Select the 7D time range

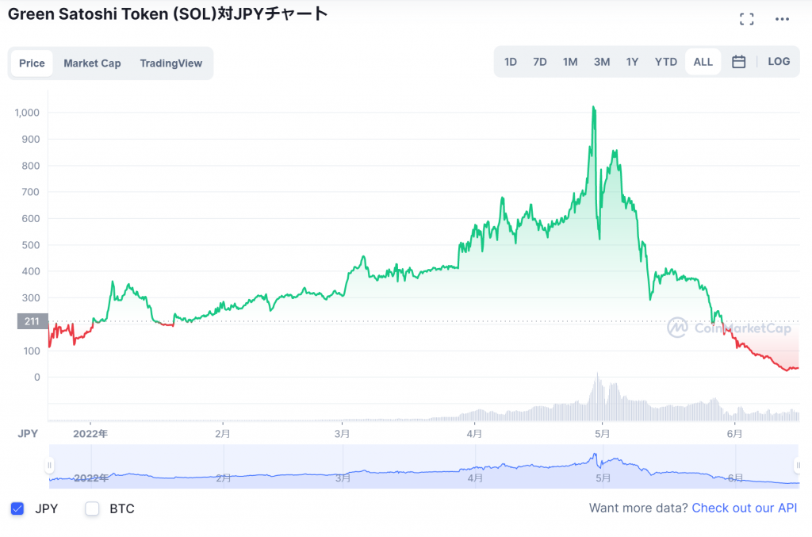tap(540, 62)
